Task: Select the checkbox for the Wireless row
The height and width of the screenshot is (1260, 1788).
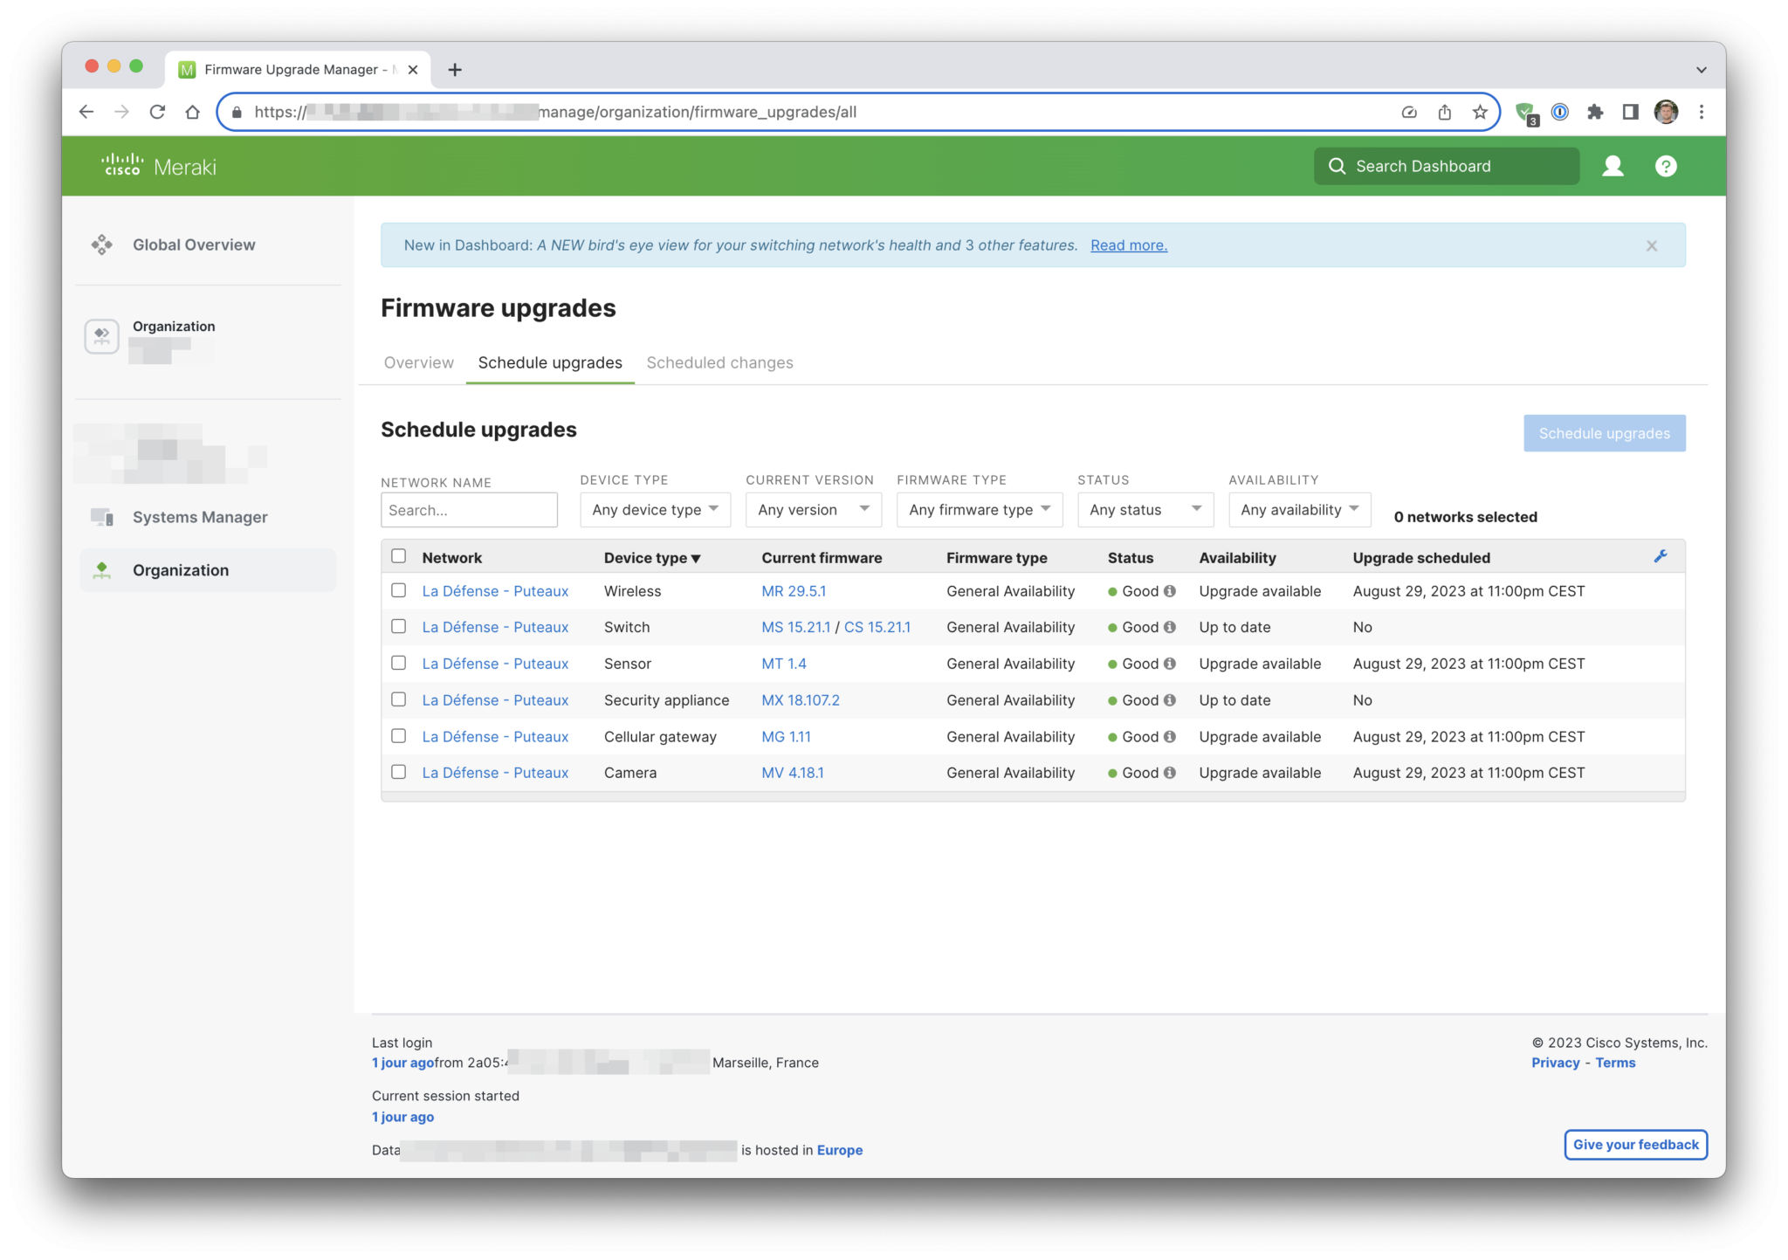Action: tap(399, 590)
